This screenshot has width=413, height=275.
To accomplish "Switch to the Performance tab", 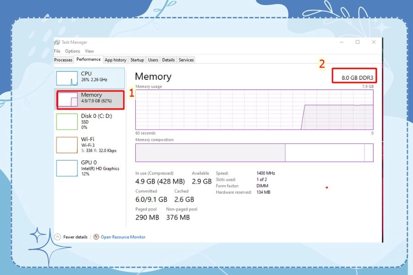I will click(89, 60).
